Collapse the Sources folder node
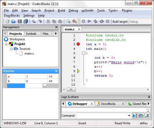 [11, 49]
